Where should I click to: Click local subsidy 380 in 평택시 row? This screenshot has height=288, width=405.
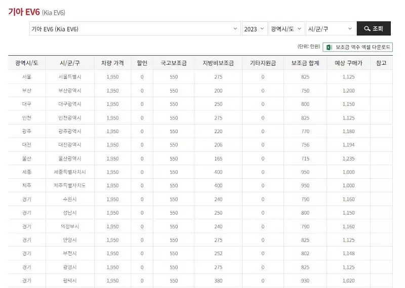point(218,280)
